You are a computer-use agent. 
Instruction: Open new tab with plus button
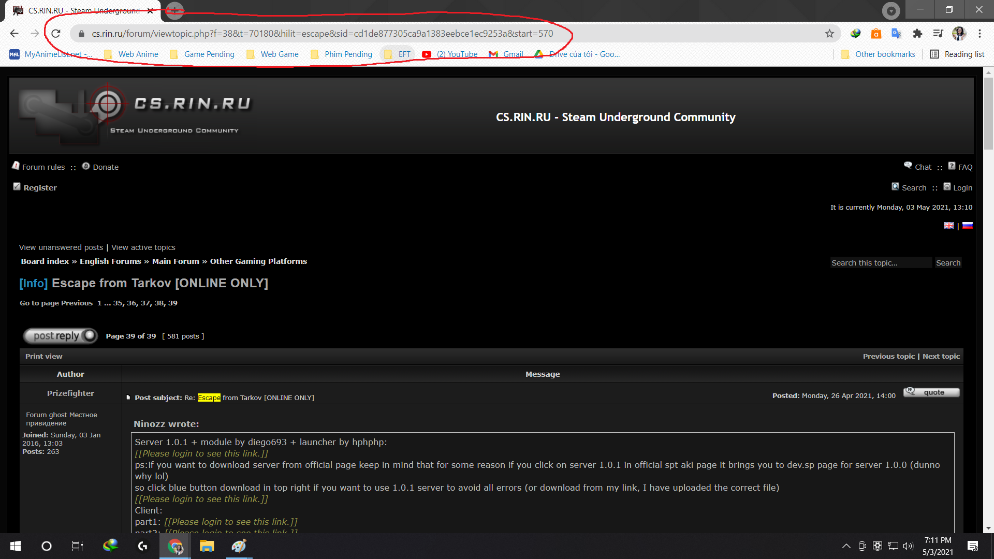click(x=175, y=10)
